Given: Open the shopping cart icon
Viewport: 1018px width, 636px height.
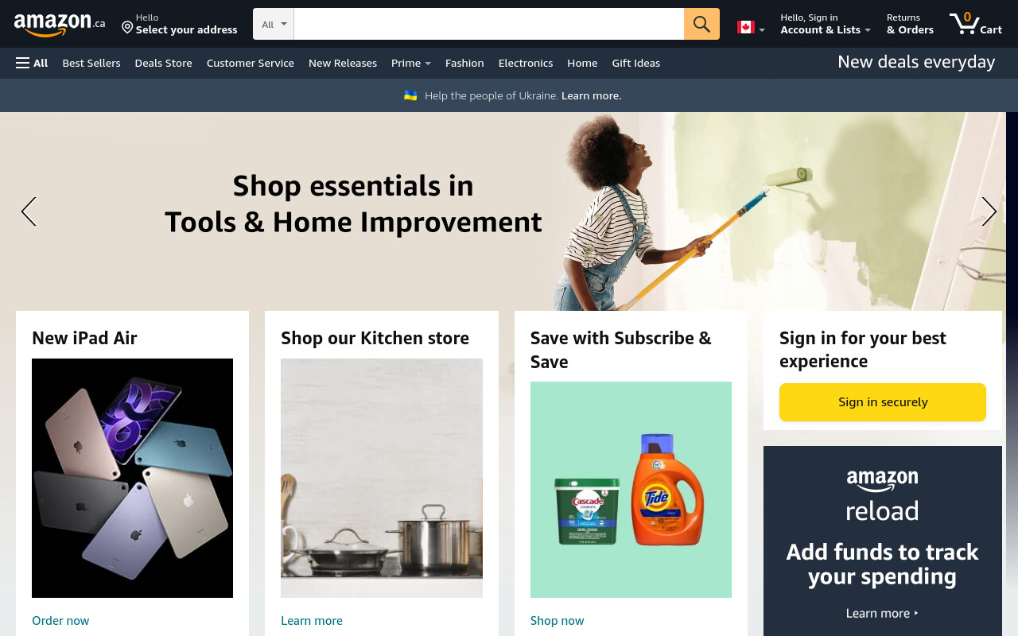Looking at the screenshot, I should pyautogui.click(x=975, y=24).
